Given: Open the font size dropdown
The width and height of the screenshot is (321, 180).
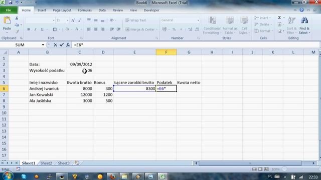Looking at the screenshot, I should 68,20.
